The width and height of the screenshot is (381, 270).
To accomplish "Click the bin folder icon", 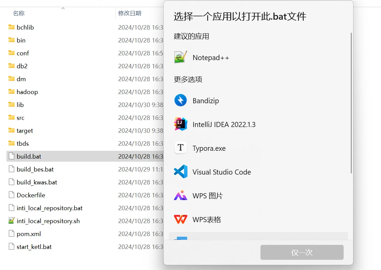I will pyautogui.click(x=12, y=40).
